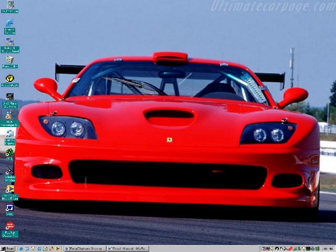Click the yellow media player Quick Launch icon
Viewport: 336px width, 252px height.
pyautogui.click(x=57, y=249)
